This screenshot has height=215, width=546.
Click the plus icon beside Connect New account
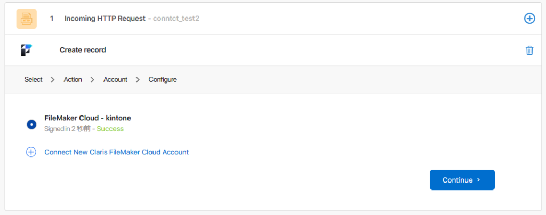[31, 152]
